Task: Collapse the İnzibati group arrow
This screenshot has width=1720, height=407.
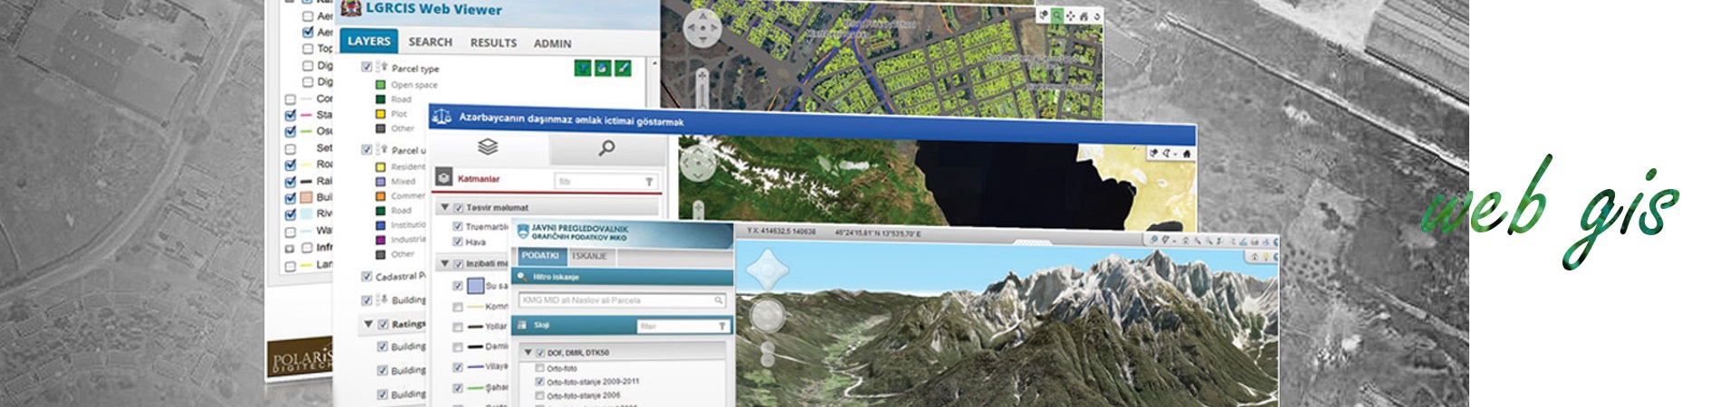Action: (444, 263)
